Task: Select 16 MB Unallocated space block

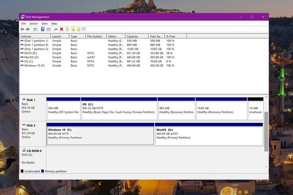Action: pos(256,108)
